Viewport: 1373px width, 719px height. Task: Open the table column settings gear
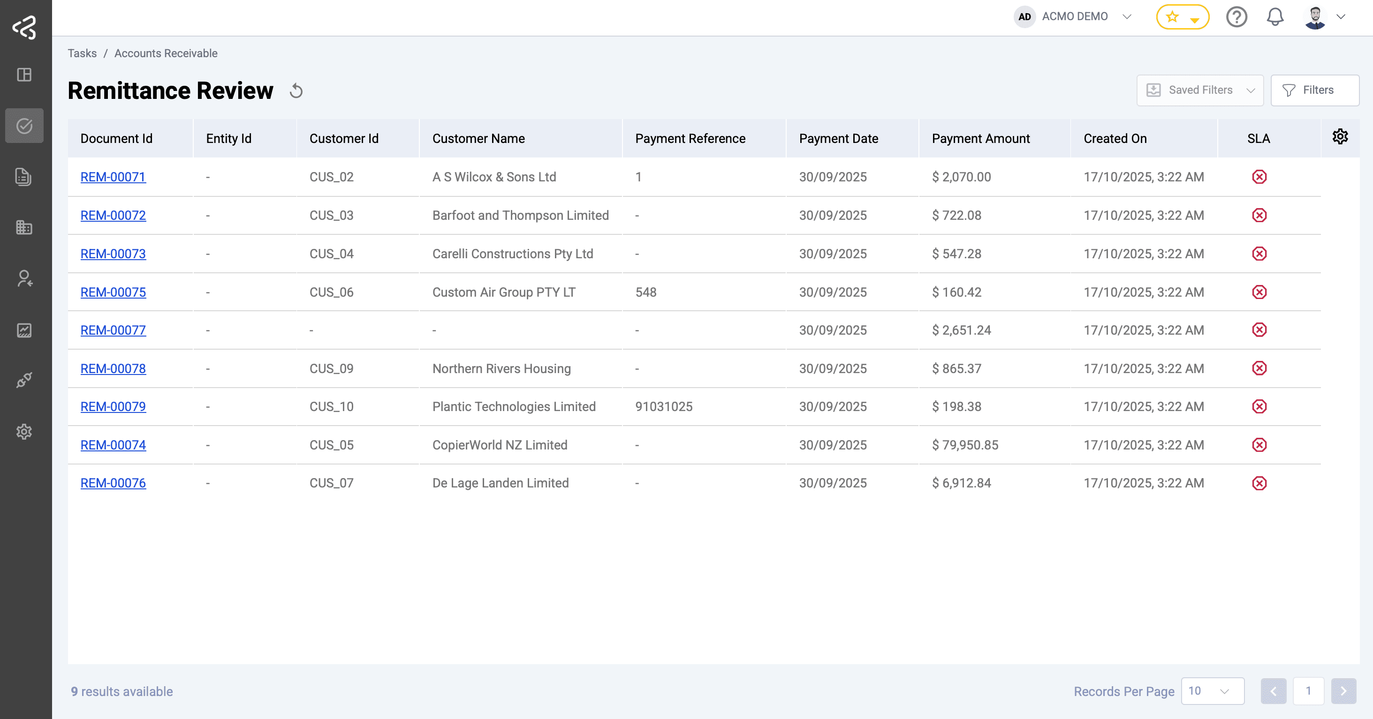pyautogui.click(x=1341, y=136)
